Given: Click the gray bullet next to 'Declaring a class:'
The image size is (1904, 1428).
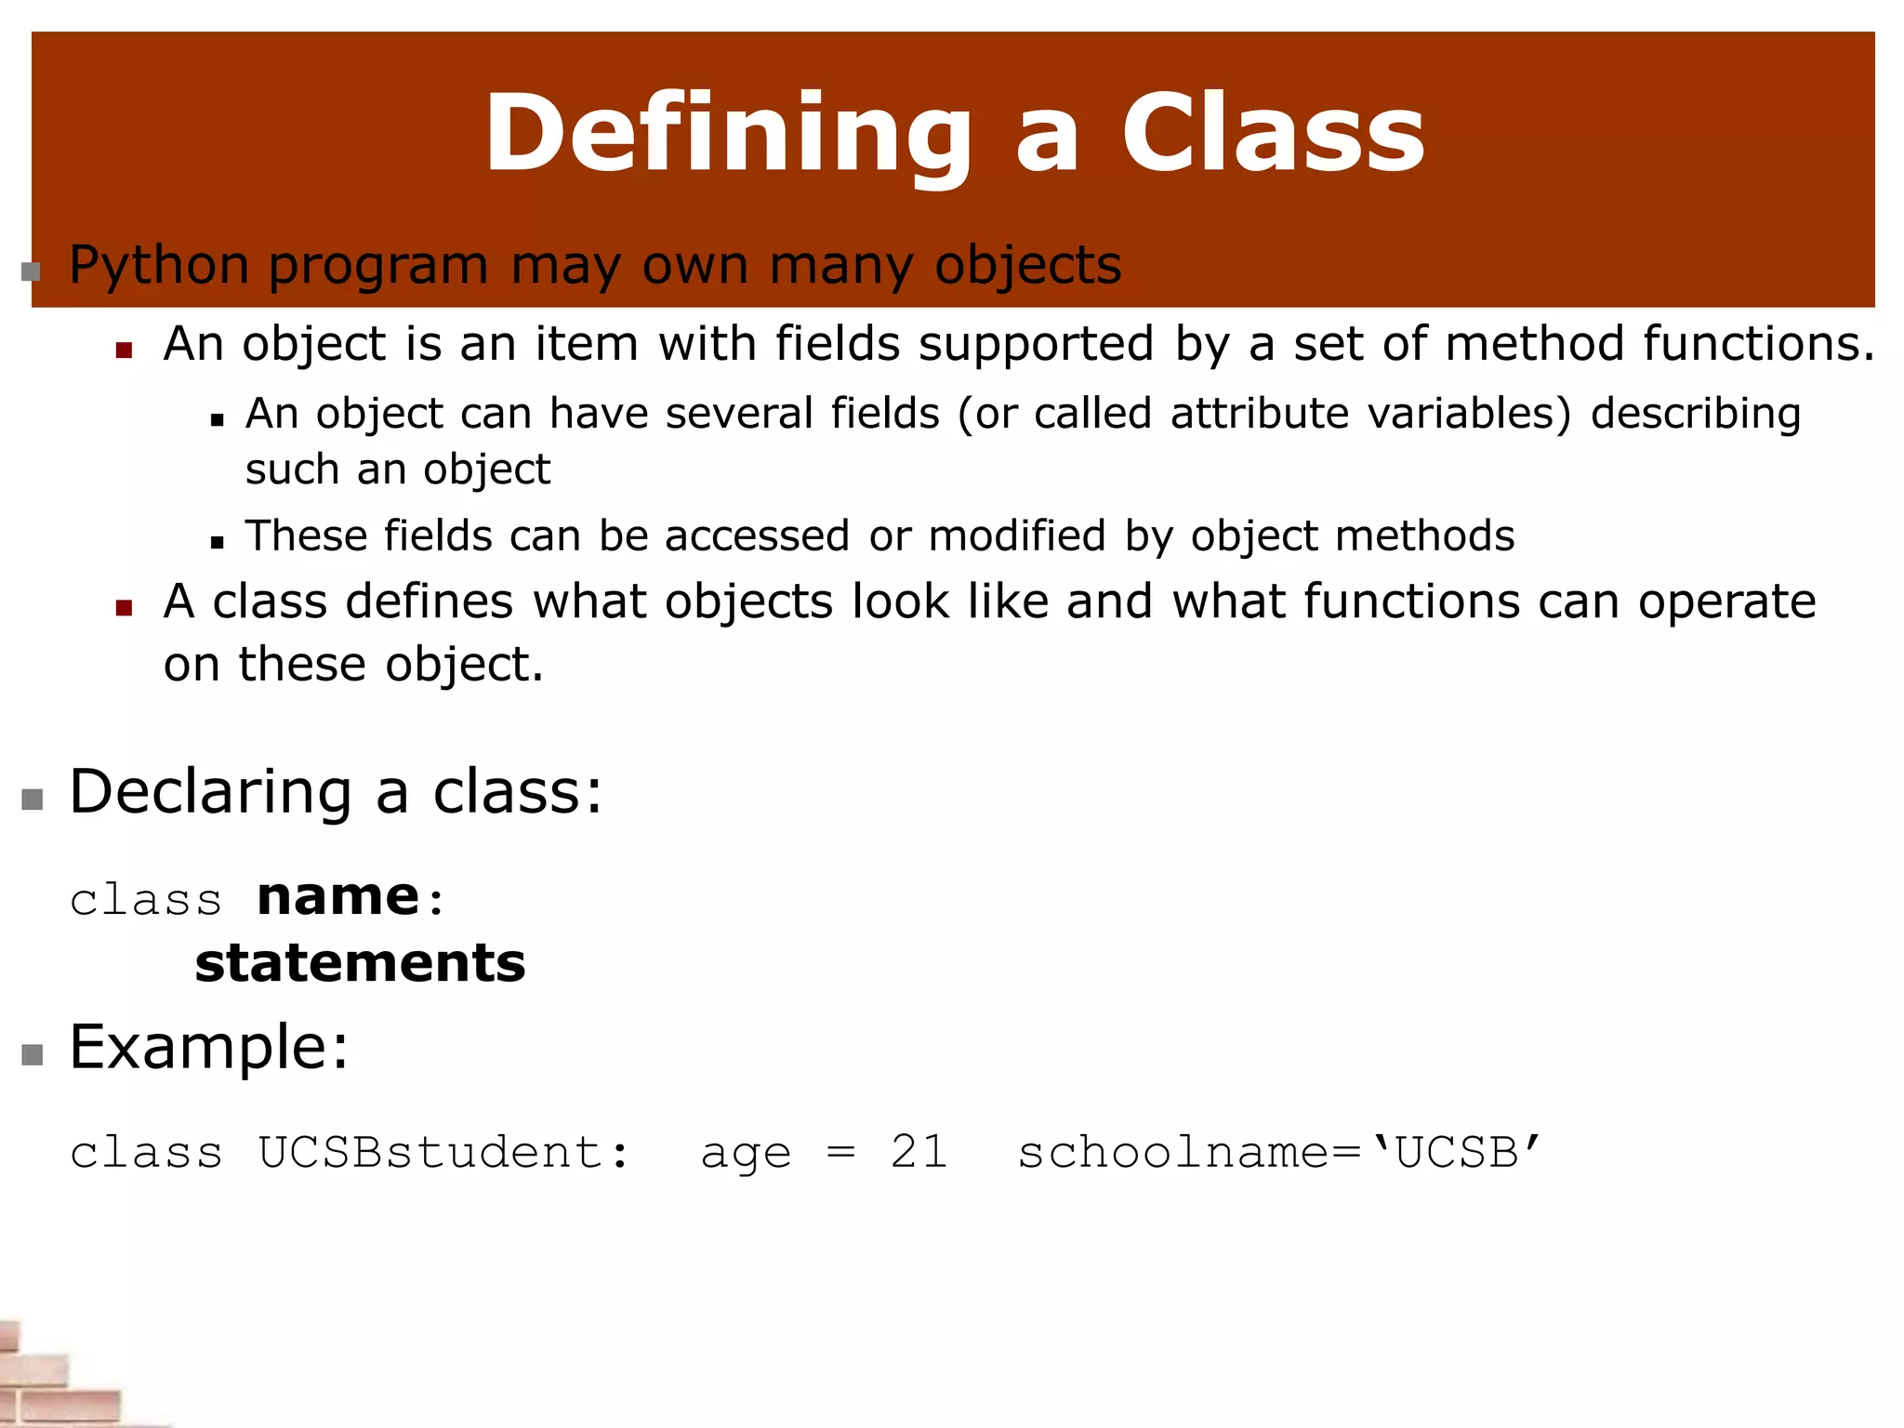Looking at the screenshot, I should pos(33,800).
